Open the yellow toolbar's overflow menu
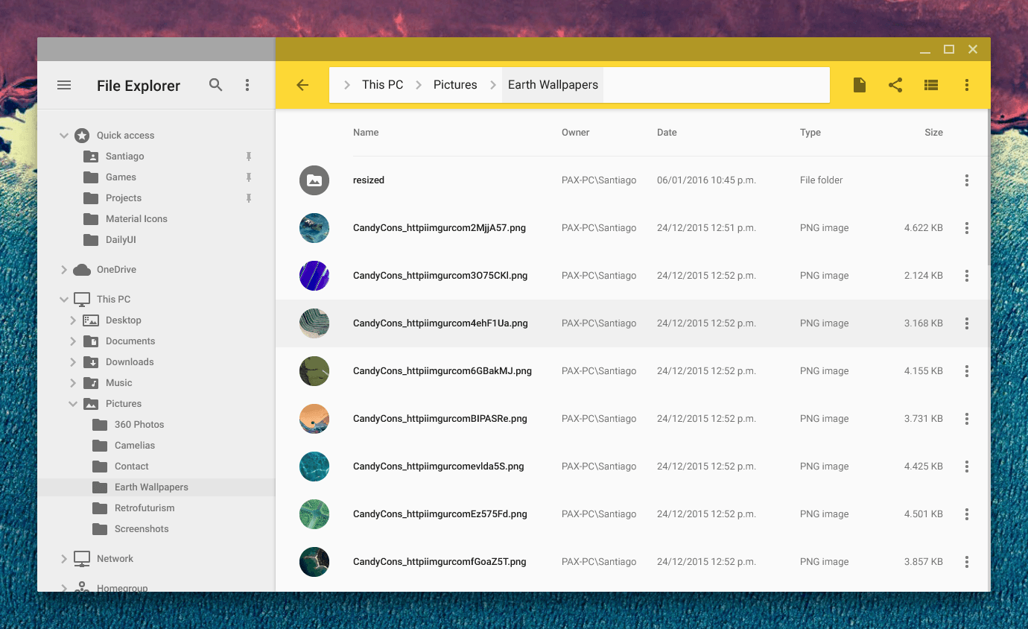The height and width of the screenshot is (629, 1028). pos(967,85)
